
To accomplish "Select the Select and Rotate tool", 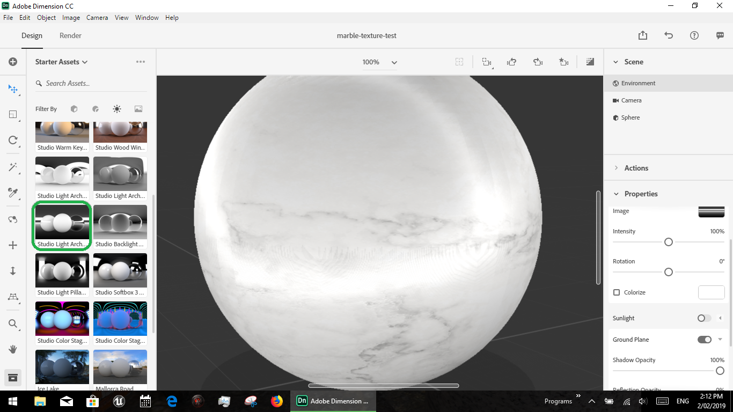I will click(13, 140).
